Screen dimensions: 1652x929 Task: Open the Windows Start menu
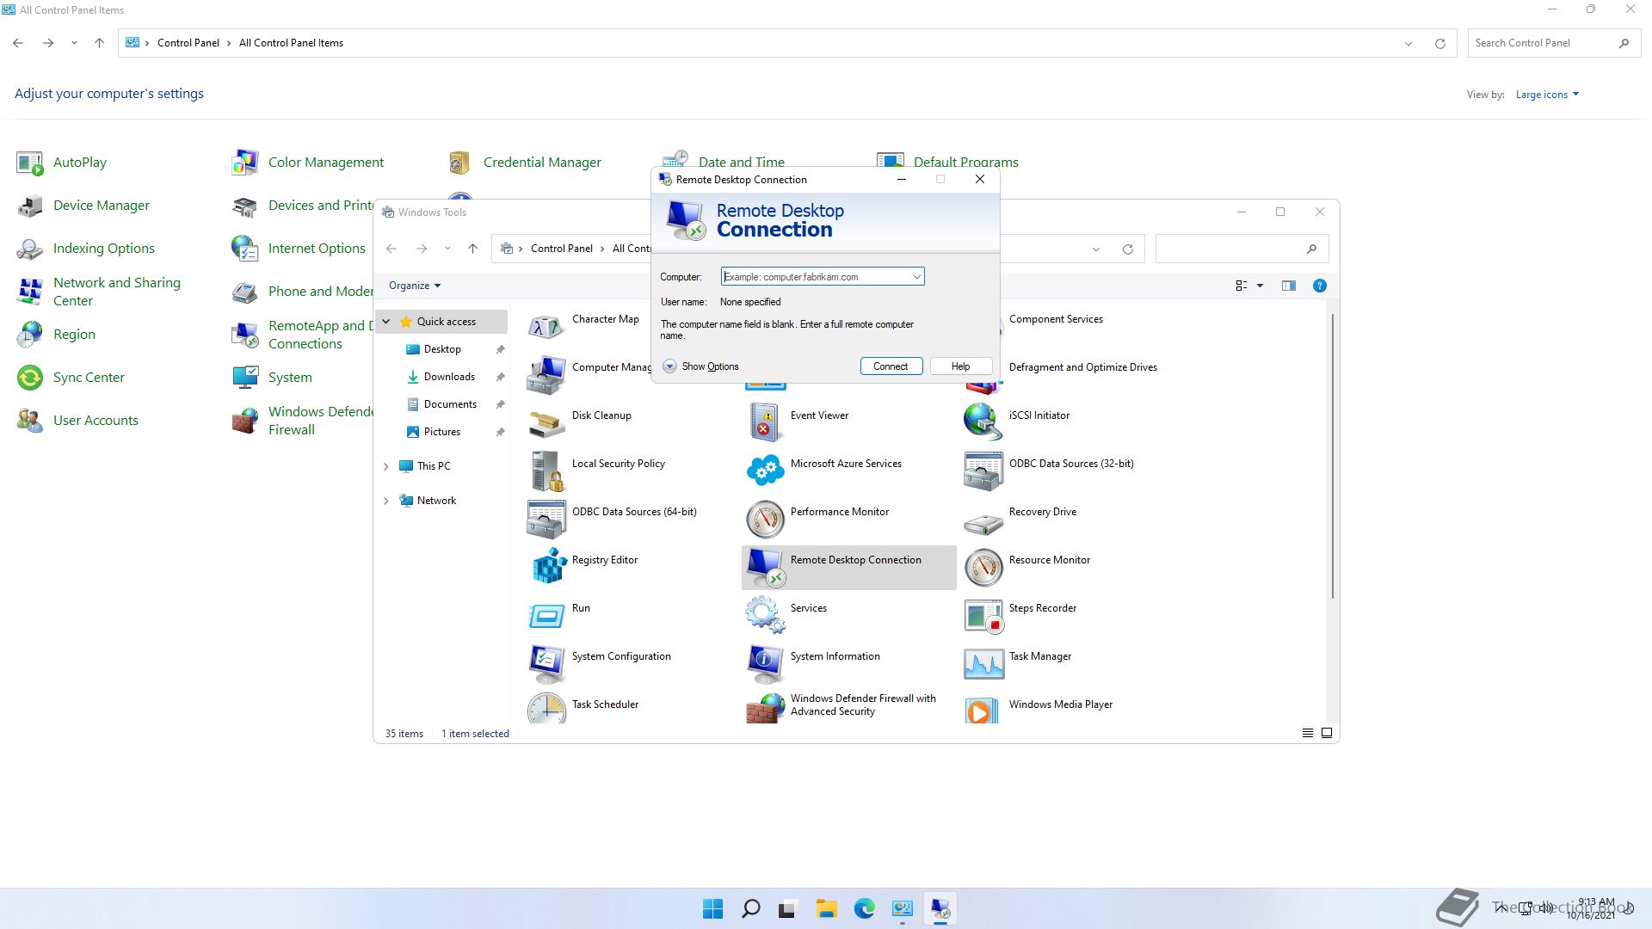(x=713, y=909)
